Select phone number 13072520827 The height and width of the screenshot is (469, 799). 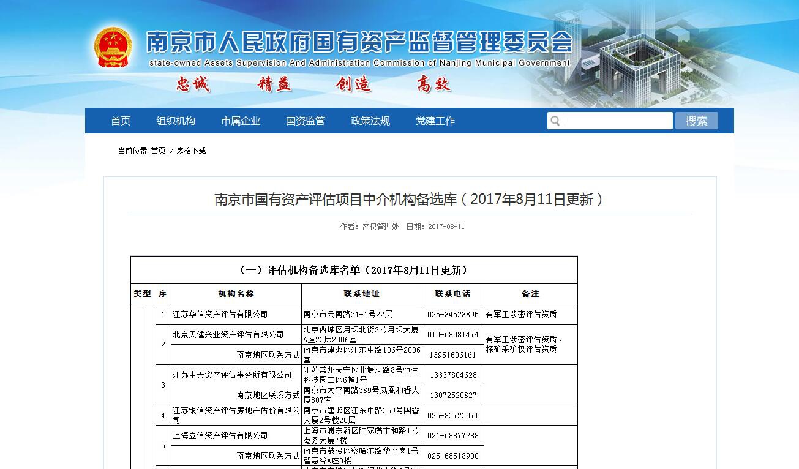coord(453,395)
